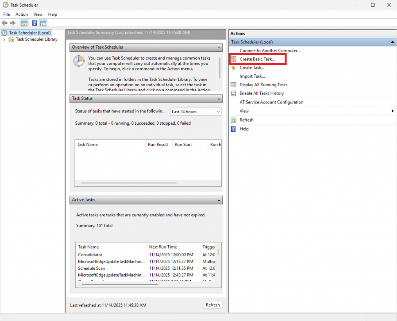Select the Create Task icon
The height and width of the screenshot is (321, 397).
tap(233, 67)
